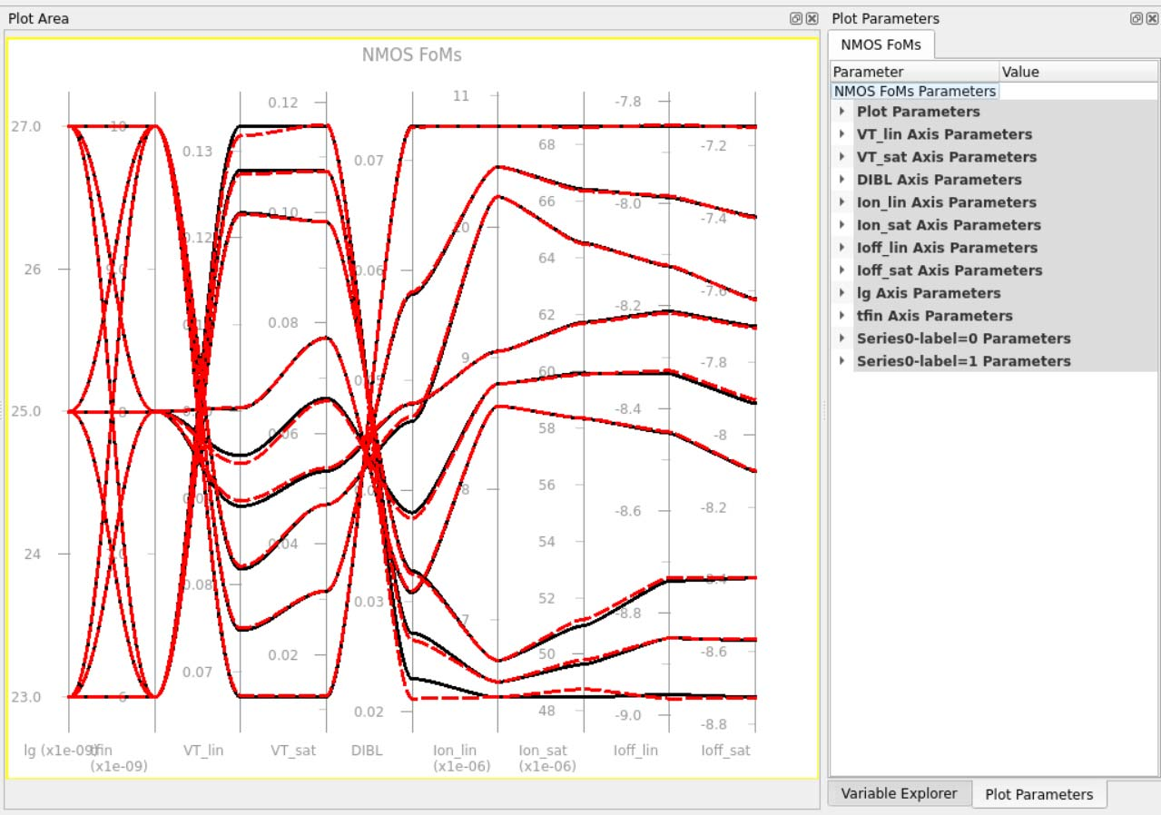Expand the Ion_sat Axis Parameters arrow

coord(842,225)
